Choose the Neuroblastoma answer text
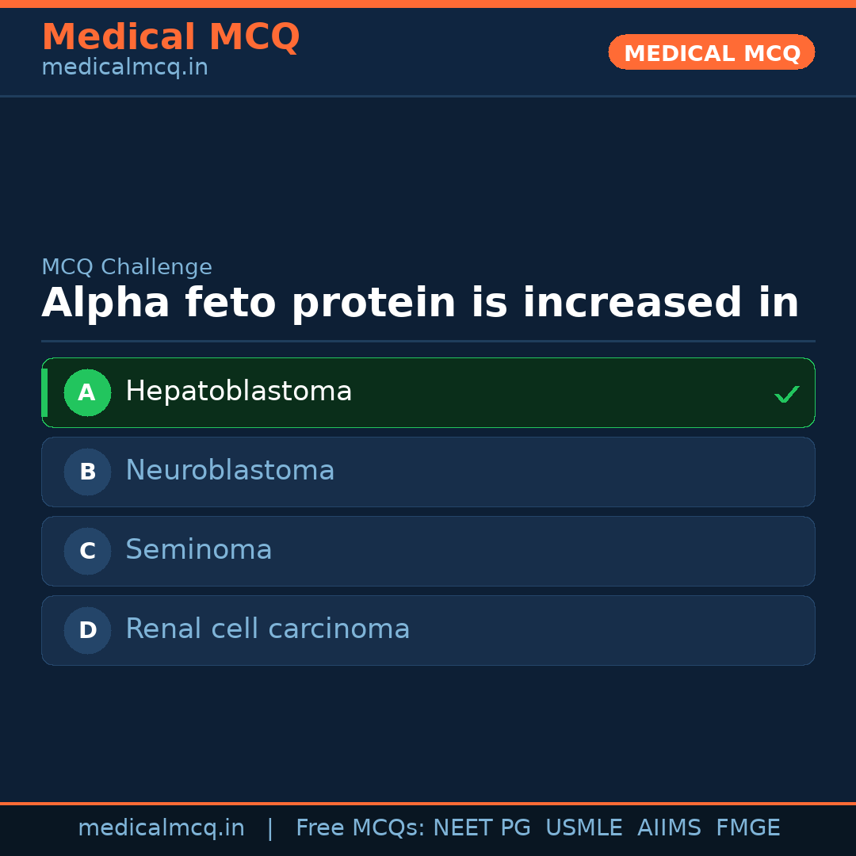This screenshot has height=856, width=856. [230, 471]
